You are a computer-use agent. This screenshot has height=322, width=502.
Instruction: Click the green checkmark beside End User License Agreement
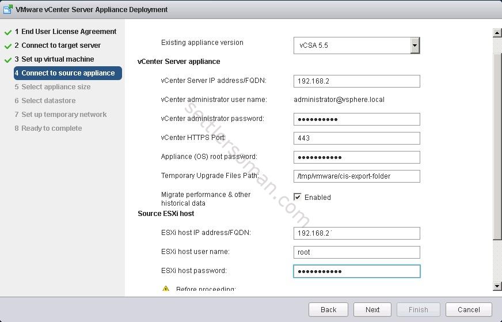coord(8,32)
